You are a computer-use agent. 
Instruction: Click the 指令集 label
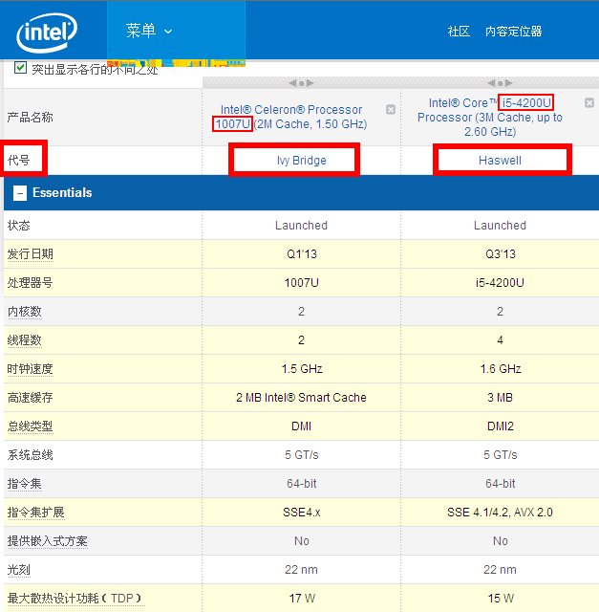[25, 484]
